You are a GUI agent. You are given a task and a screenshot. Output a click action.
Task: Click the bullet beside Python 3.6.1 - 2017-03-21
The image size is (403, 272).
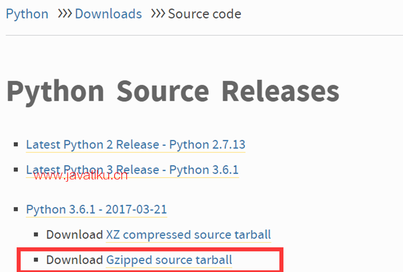click(16, 209)
